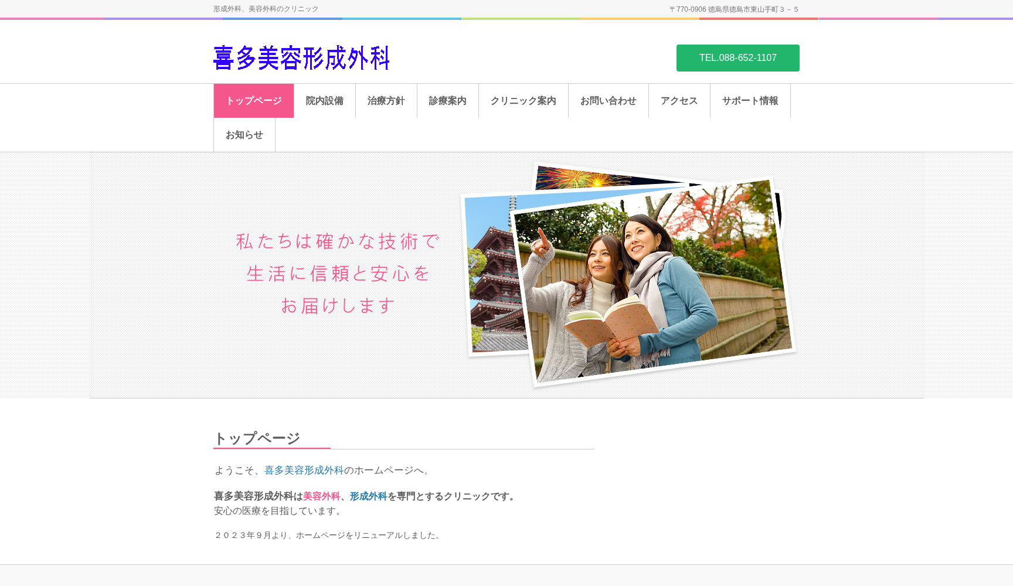Open the 治療方針 page

[x=385, y=100]
